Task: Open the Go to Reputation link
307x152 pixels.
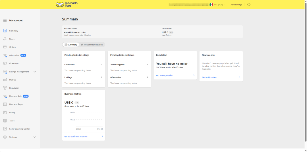Action: coord(165,75)
